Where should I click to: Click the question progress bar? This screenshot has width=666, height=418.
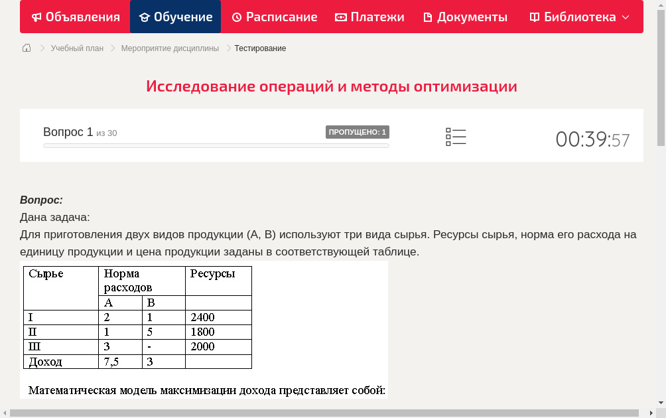tap(216, 145)
